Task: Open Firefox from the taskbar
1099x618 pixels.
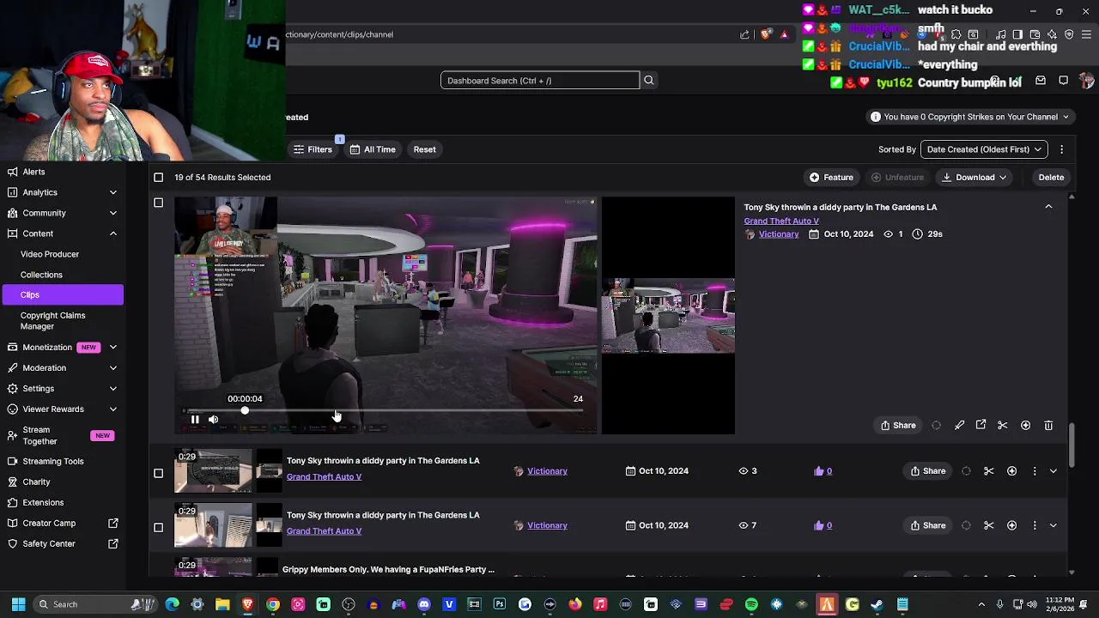Action: pos(575,604)
